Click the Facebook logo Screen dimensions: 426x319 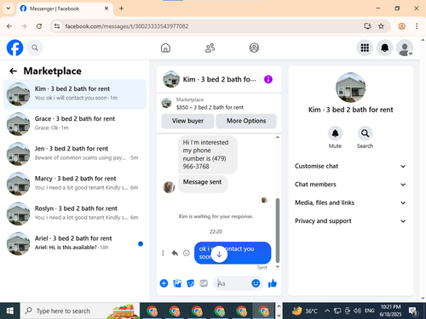point(14,48)
